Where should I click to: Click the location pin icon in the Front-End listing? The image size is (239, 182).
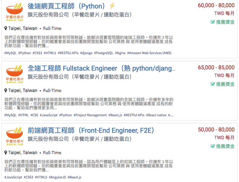tap(6, 153)
